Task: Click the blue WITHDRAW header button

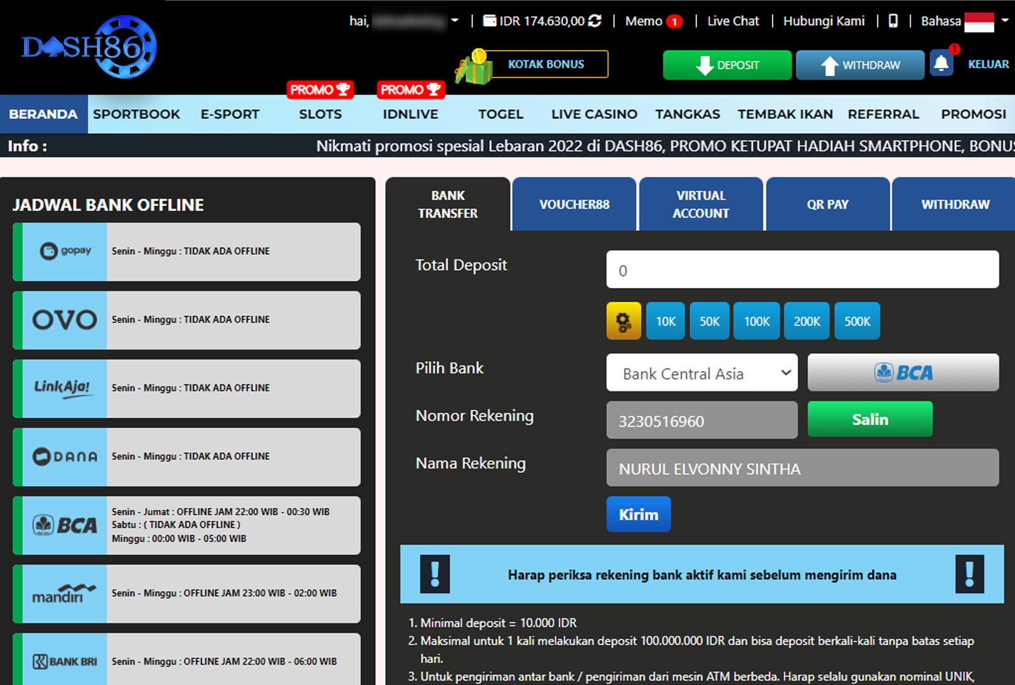Action: coord(860,65)
